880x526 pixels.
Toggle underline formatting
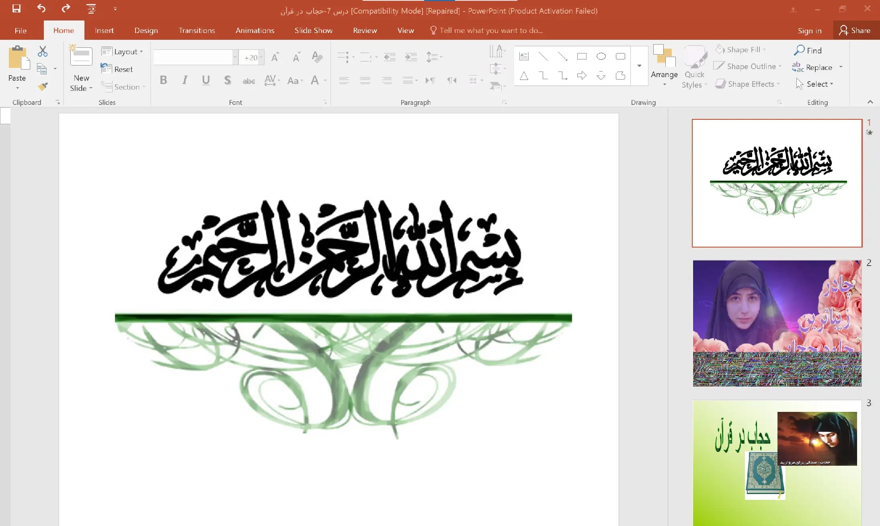206,80
